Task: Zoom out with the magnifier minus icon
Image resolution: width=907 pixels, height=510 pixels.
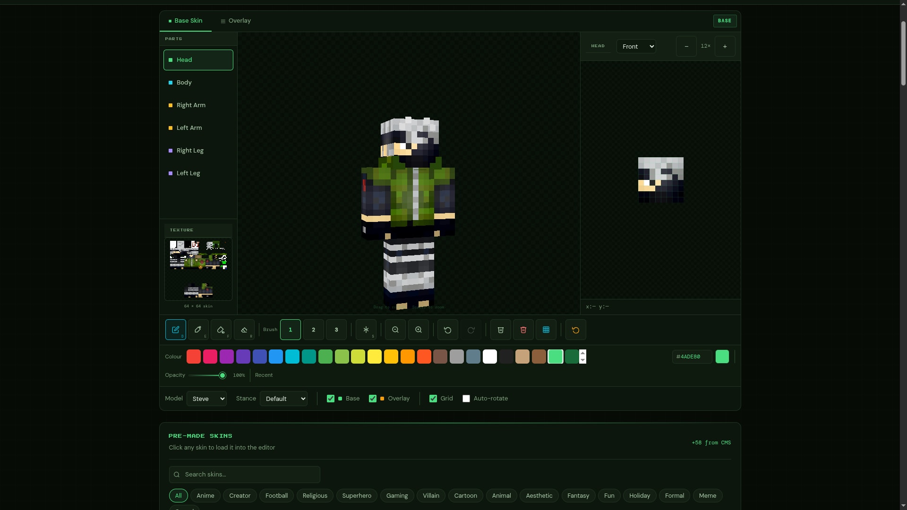Action: [x=395, y=330]
